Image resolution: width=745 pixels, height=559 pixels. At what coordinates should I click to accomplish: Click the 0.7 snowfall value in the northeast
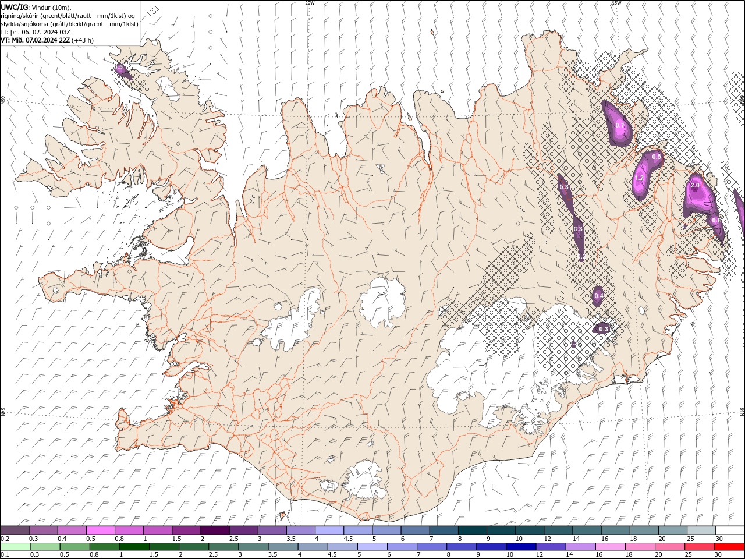coord(620,125)
